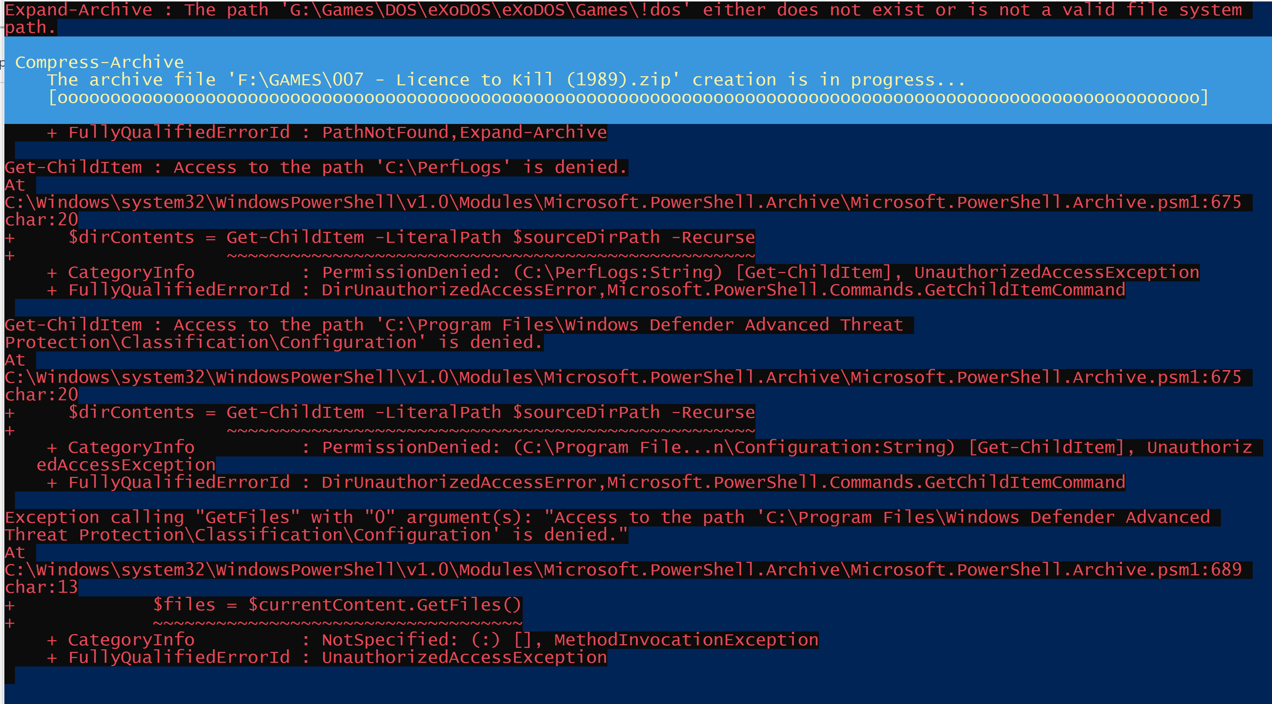Click 'Protection\Classification\Configuration' is denied line

(x=274, y=342)
